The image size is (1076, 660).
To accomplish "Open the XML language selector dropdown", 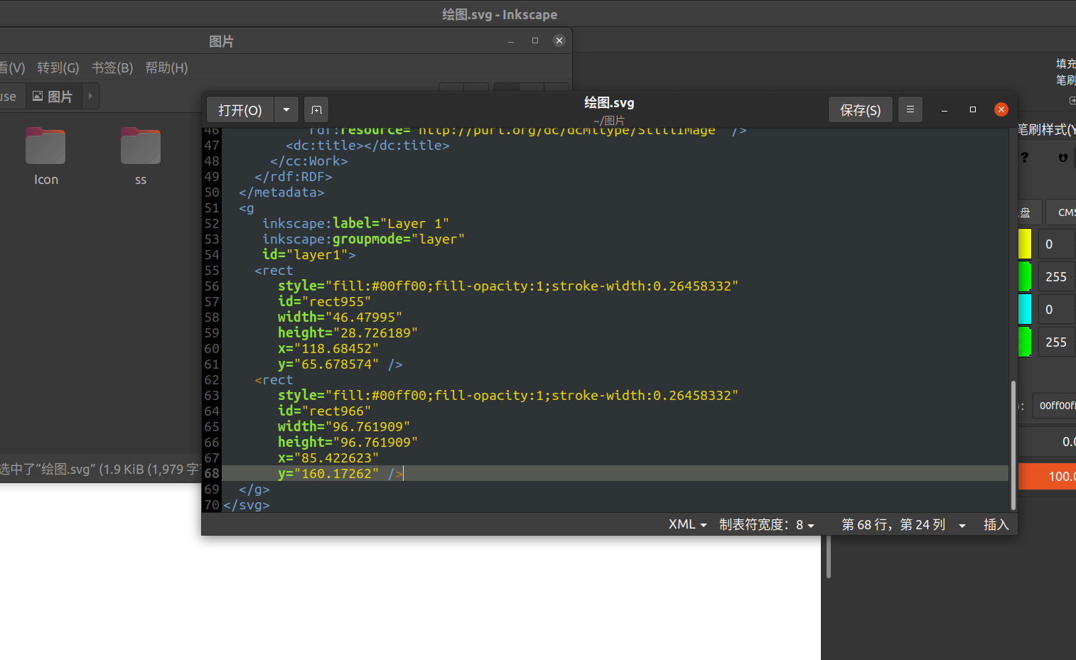I will (x=687, y=525).
